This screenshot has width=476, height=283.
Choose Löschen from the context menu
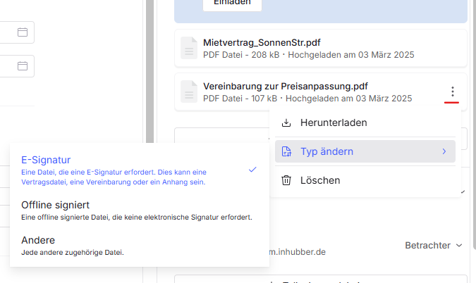click(321, 181)
